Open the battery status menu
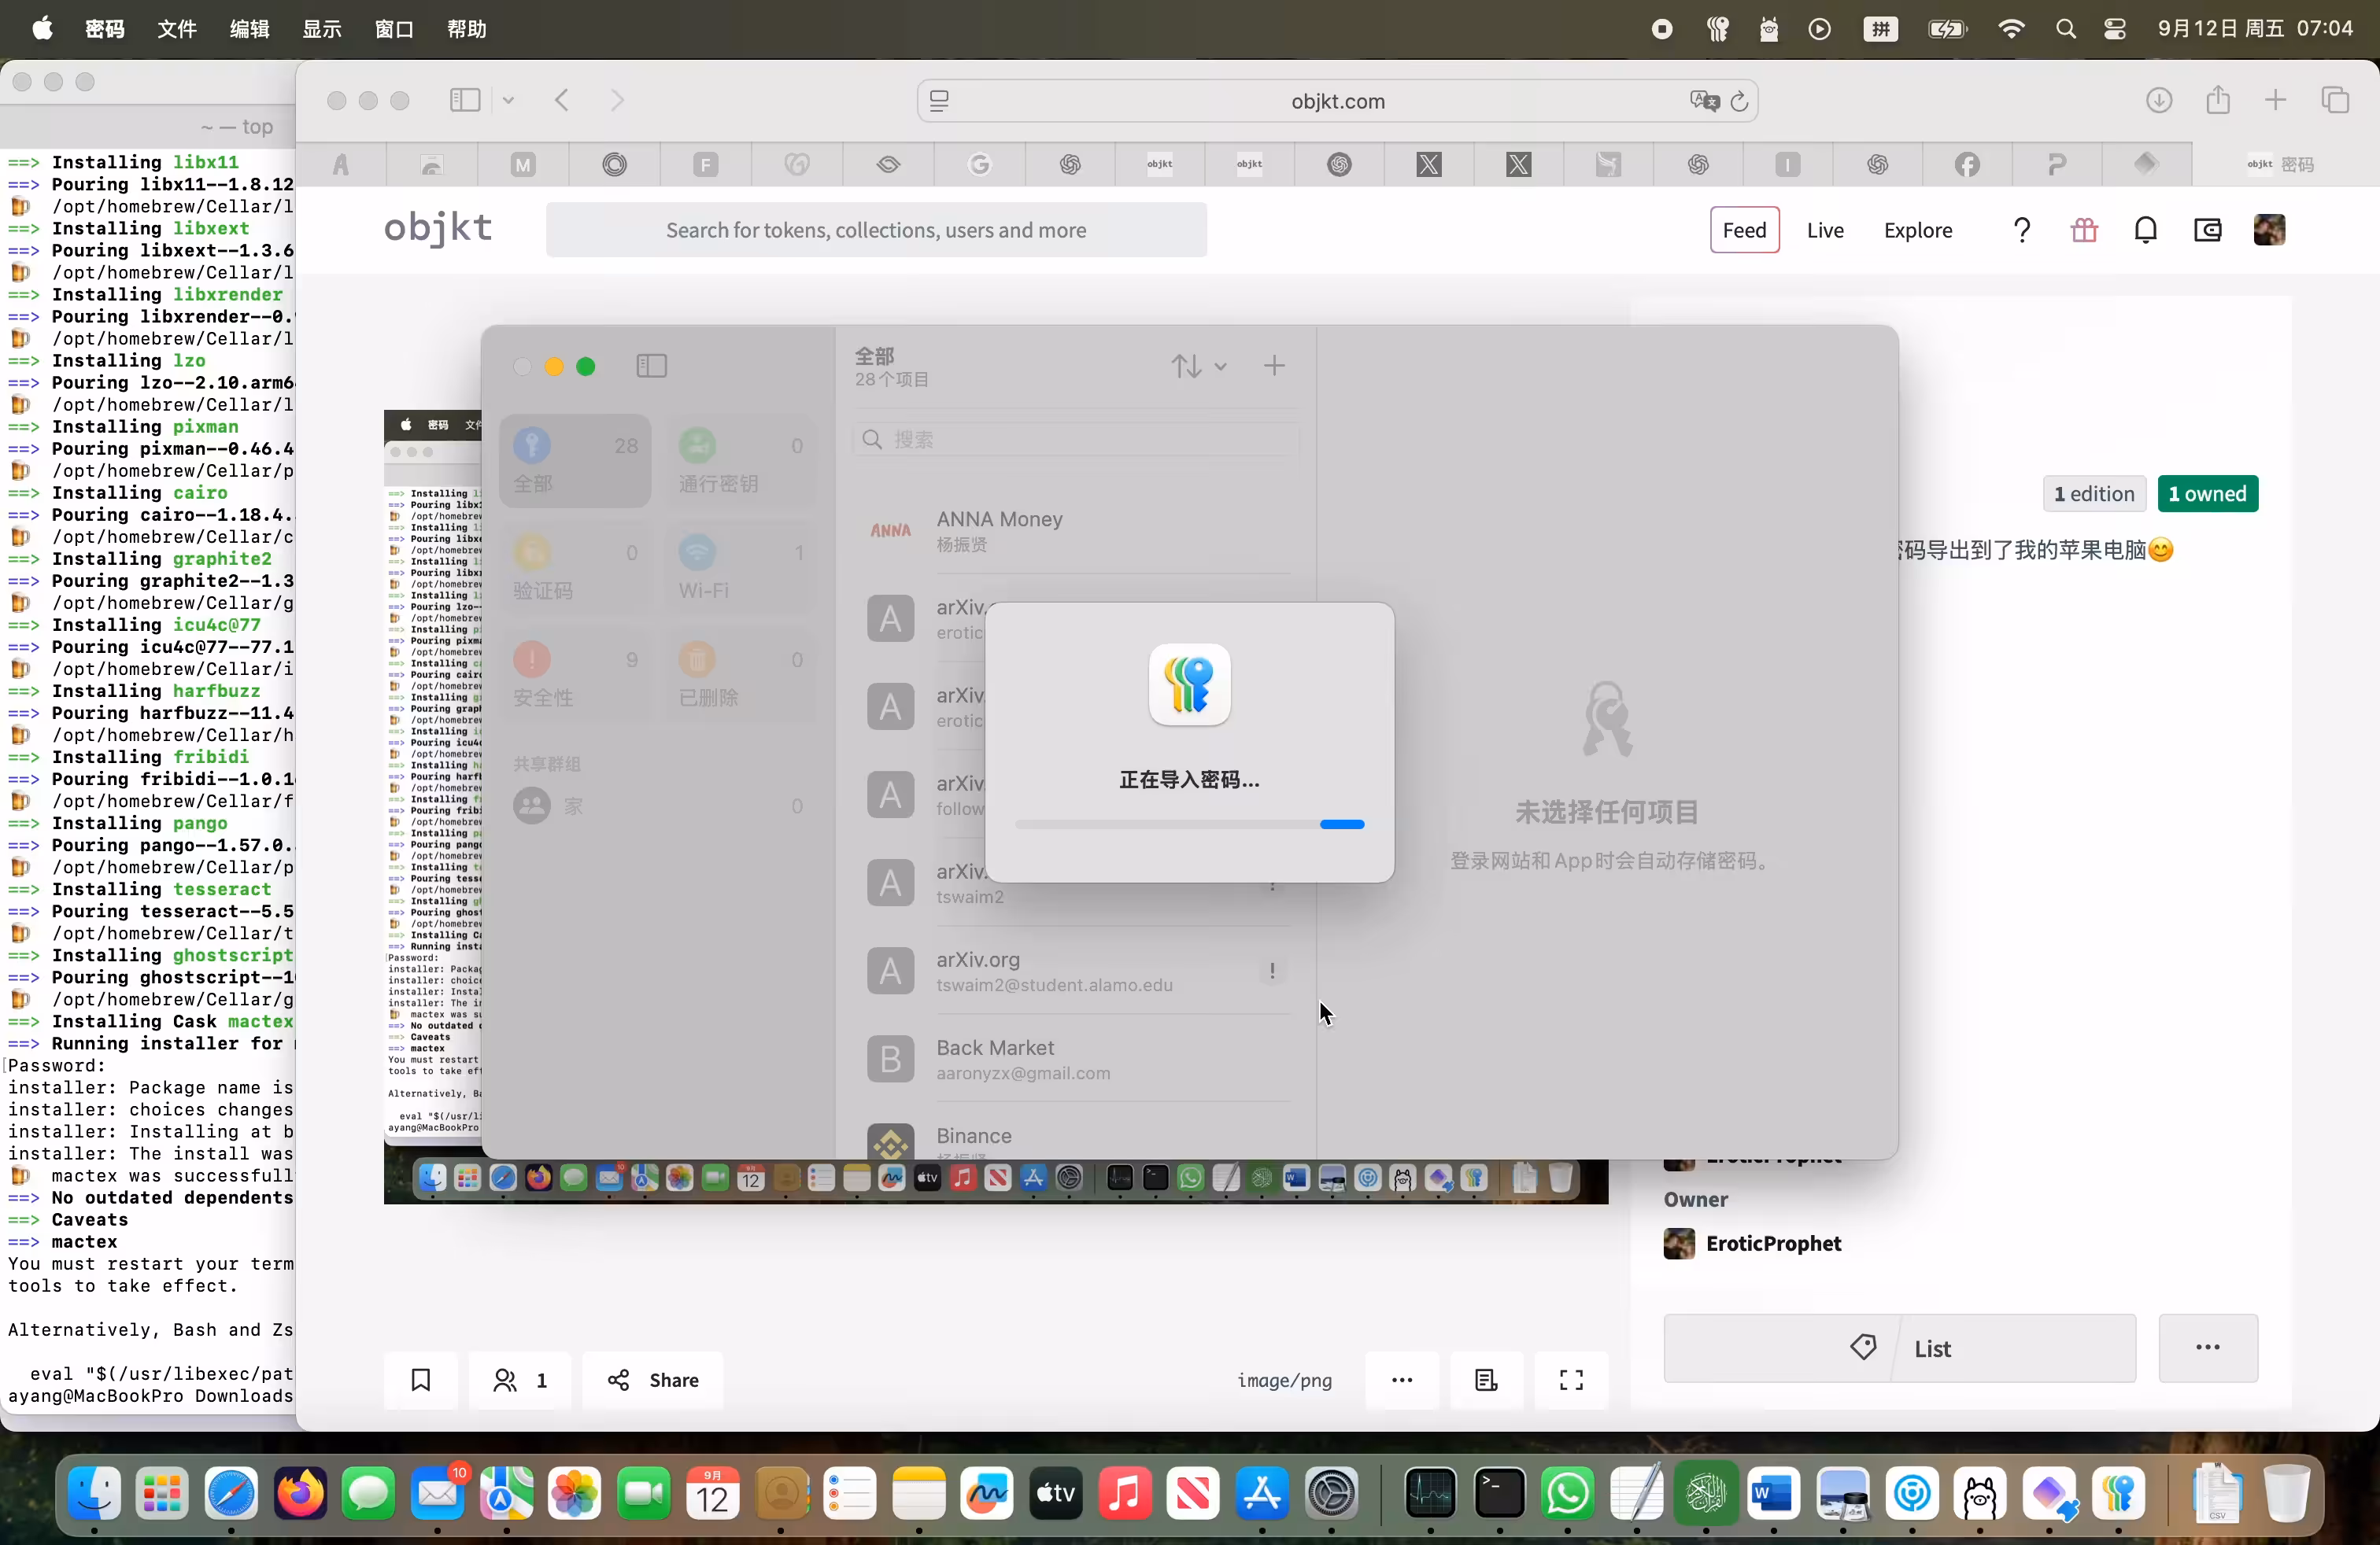The image size is (2380, 1545). click(1947, 29)
